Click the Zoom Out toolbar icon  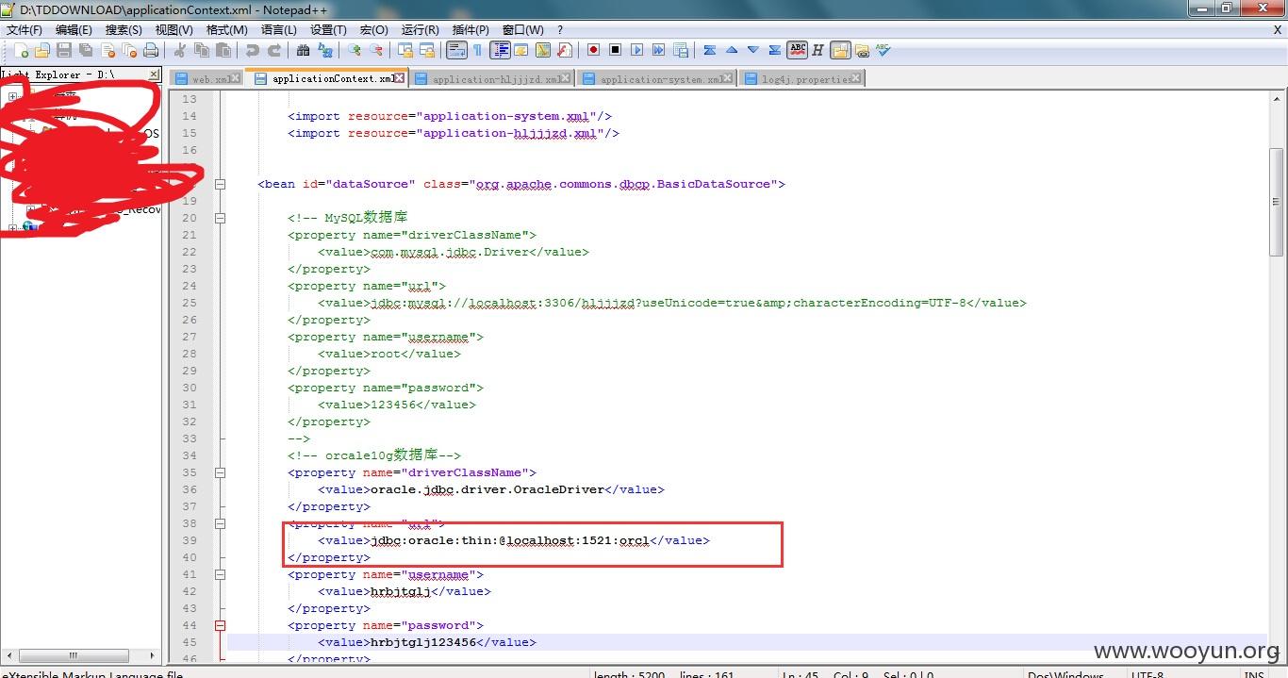click(376, 50)
